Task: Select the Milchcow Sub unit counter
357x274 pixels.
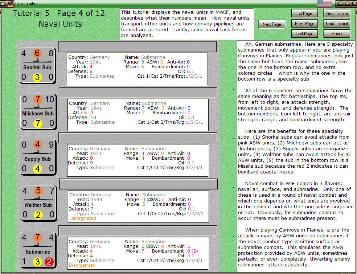Action: [37, 111]
